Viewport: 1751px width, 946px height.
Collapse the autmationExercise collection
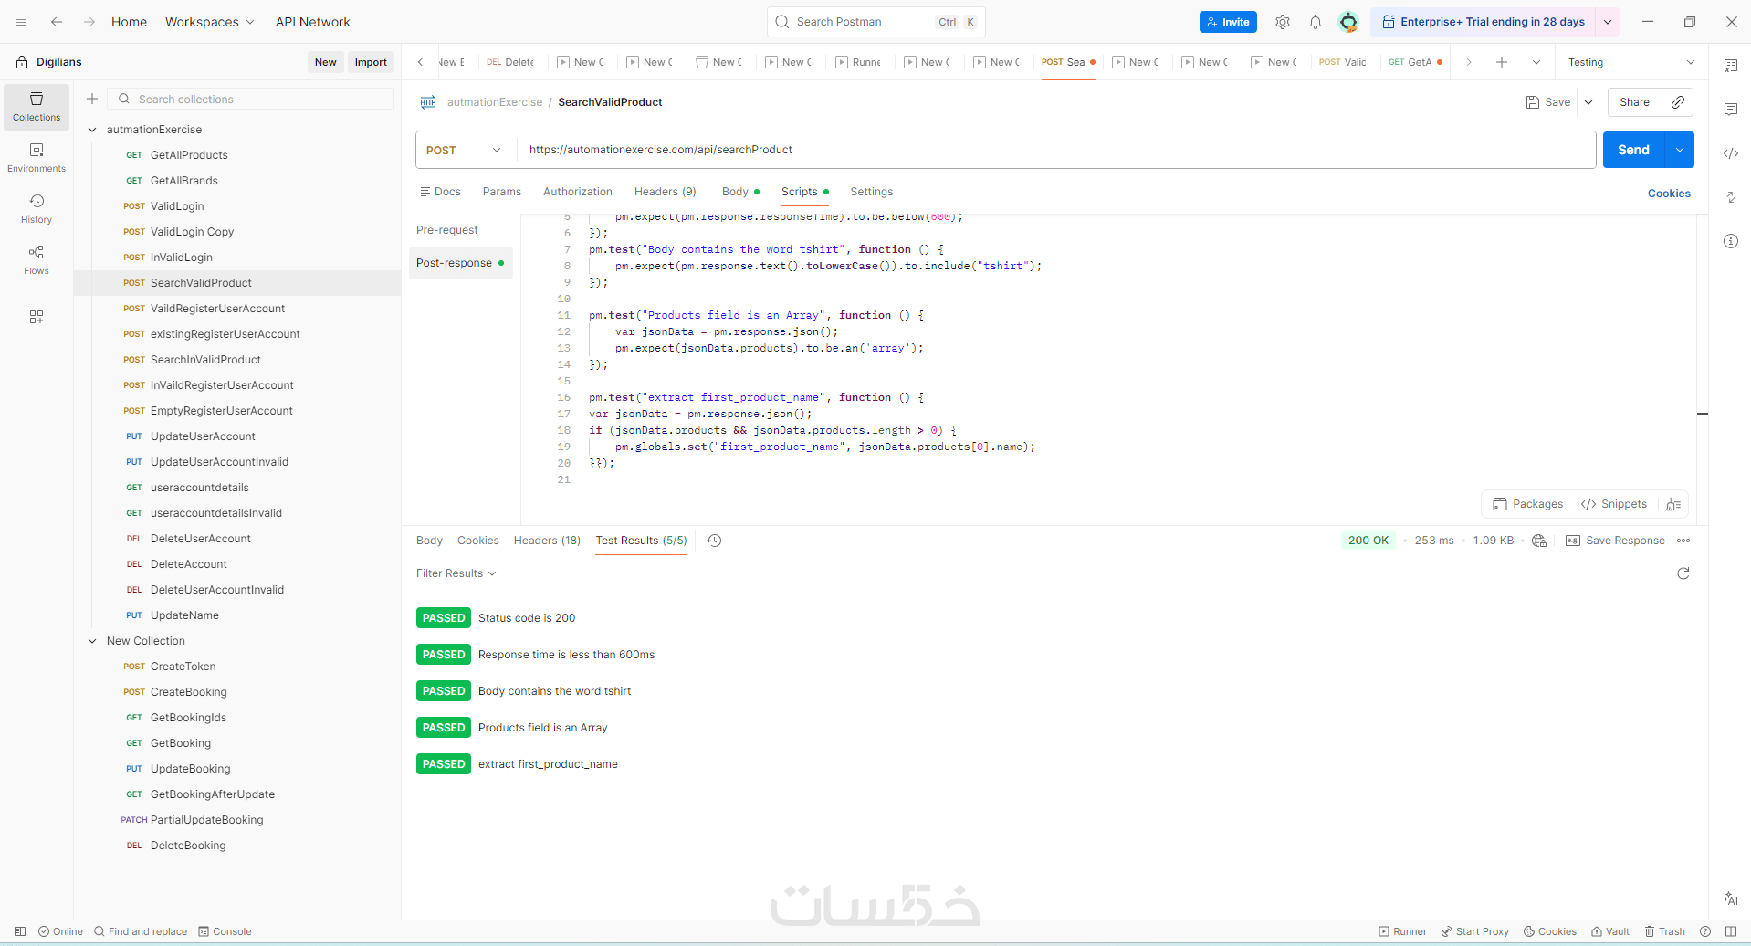[x=92, y=130]
